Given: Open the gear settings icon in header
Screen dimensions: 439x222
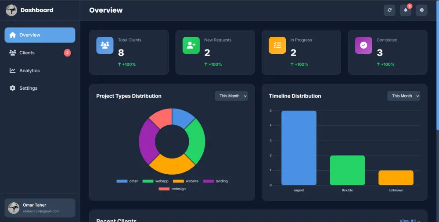Looking at the screenshot, I should (421, 11).
